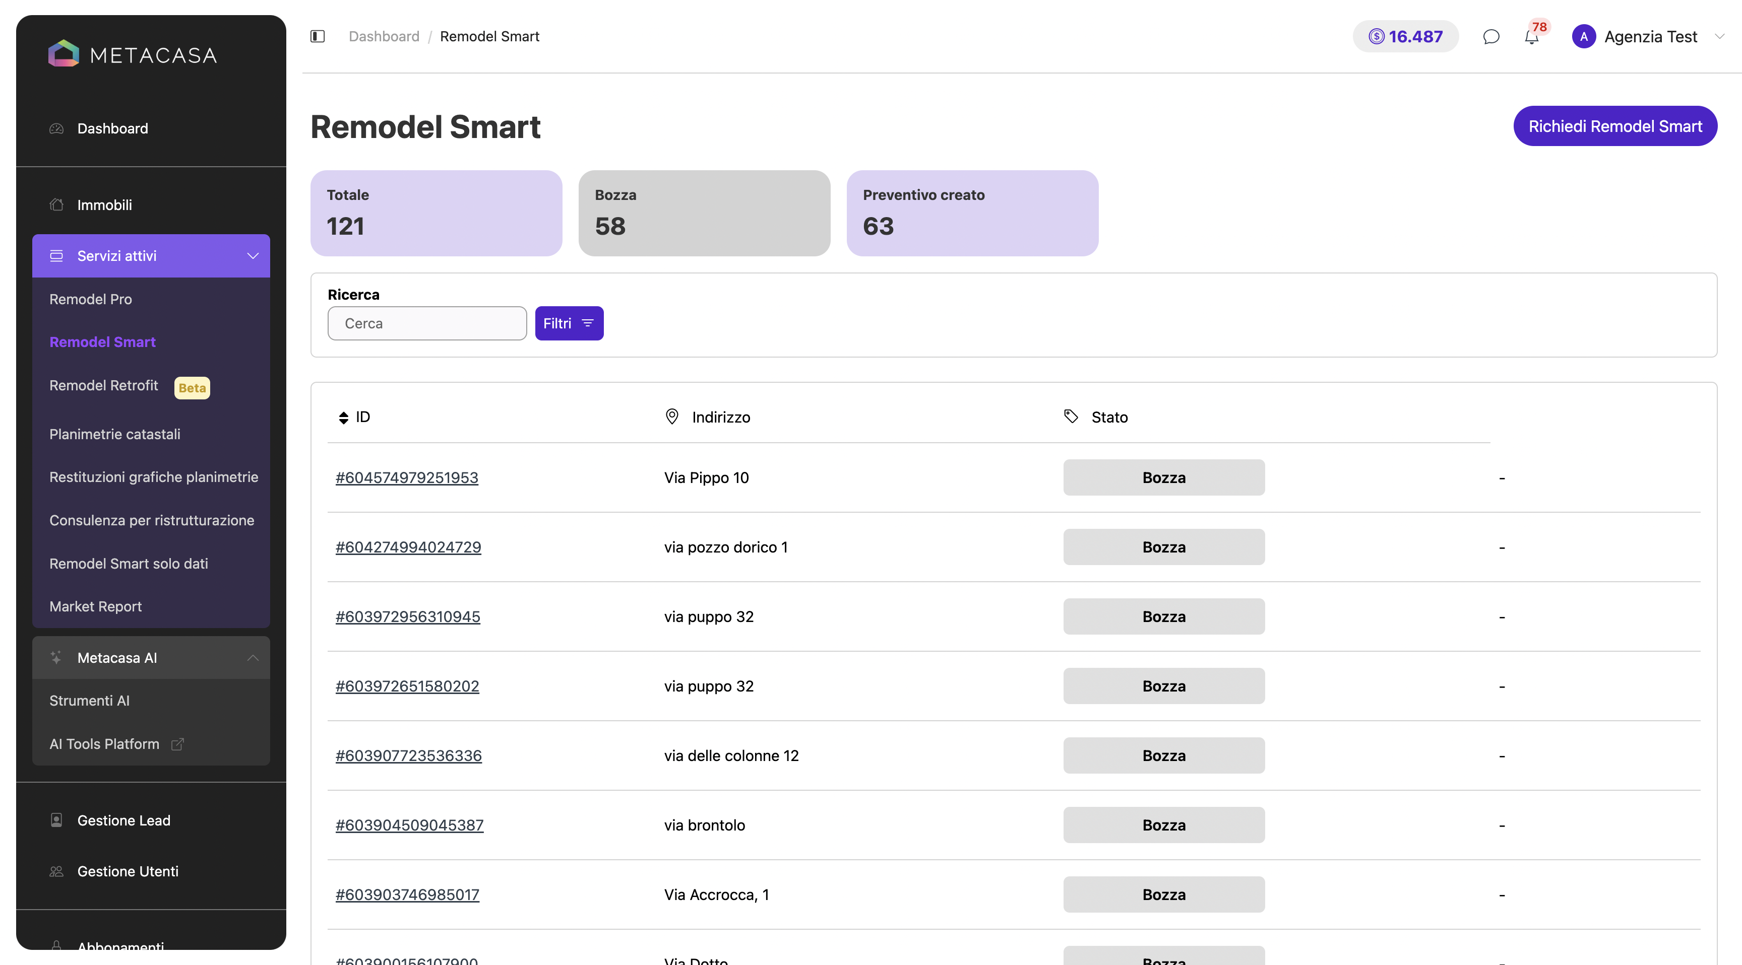This screenshot has width=1742, height=965.
Task: Open Consulenza per ristrutturazione
Action: click(x=152, y=520)
